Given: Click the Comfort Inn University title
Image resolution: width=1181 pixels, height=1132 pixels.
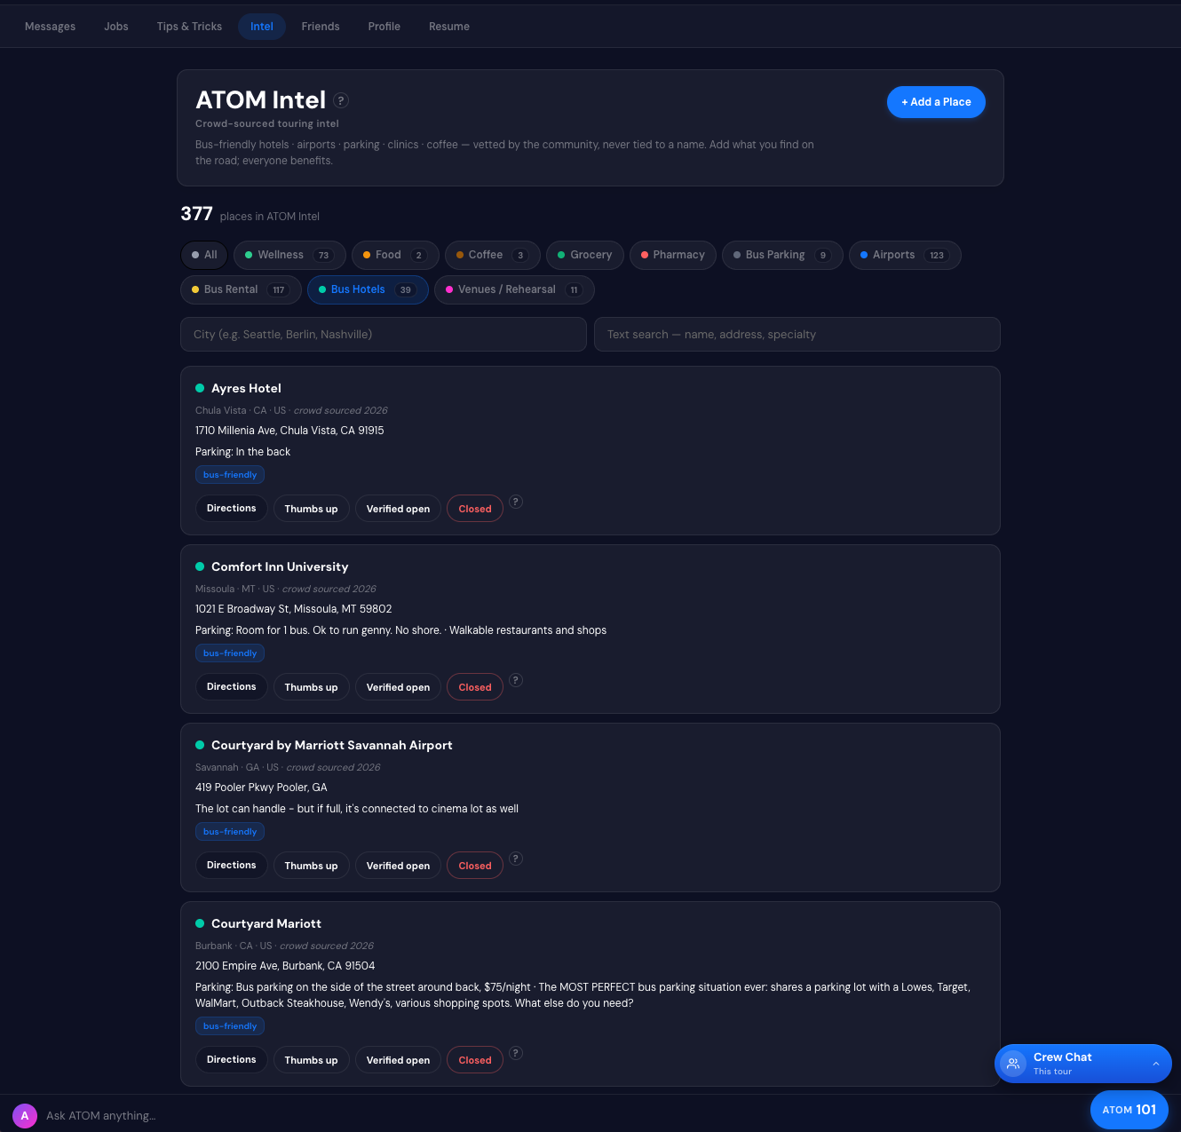Looking at the screenshot, I should (280, 566).
